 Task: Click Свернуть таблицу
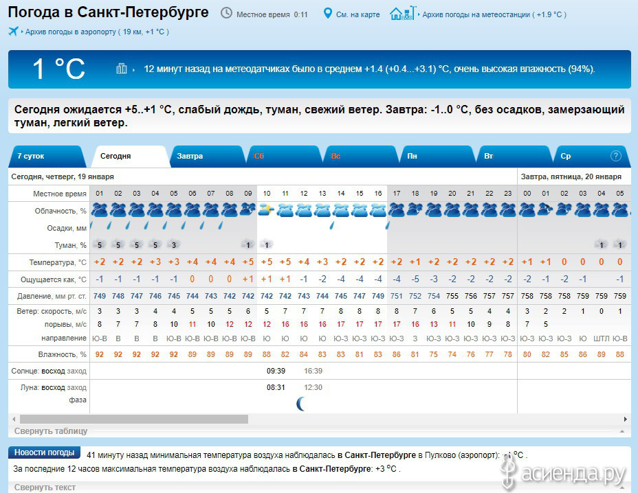point(51,431)
